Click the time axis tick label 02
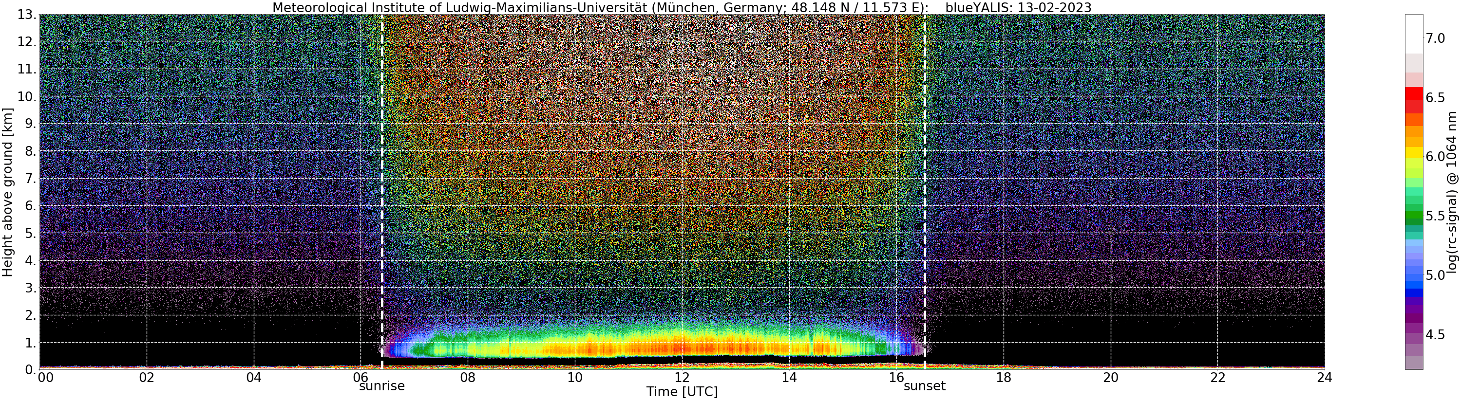This screenshot has height=401, width=1462. [147, 378]
